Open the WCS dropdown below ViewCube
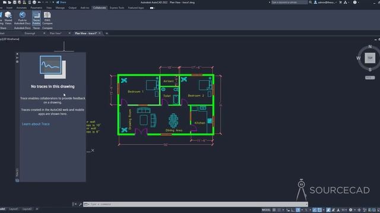 tap(370, 78)
